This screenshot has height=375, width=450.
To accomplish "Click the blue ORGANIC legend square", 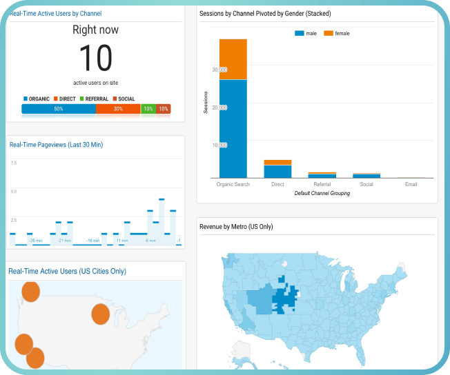I will click(x=26, y=99).
